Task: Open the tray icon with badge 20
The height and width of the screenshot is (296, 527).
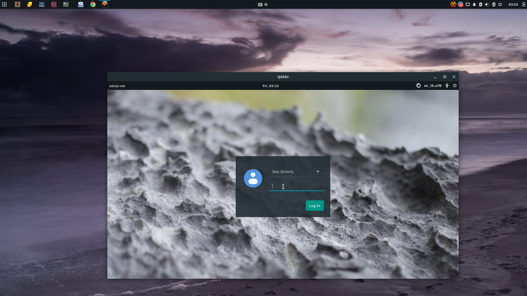Action: [x=461, y=4]
